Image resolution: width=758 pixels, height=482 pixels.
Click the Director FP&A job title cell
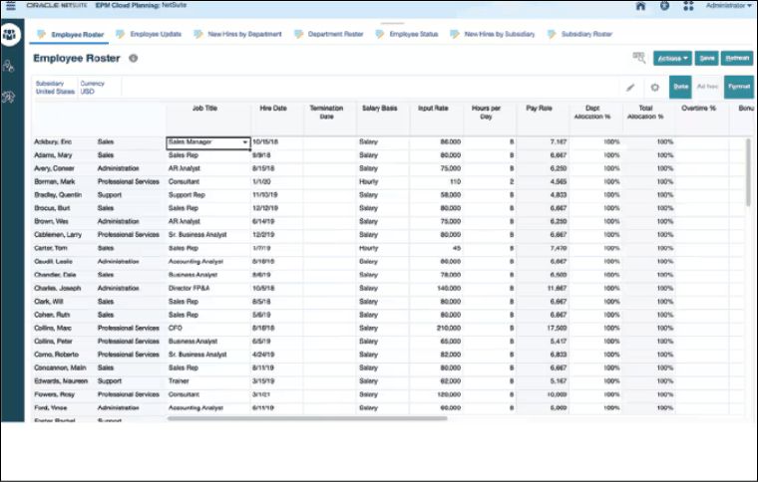[x=208, y=289]
